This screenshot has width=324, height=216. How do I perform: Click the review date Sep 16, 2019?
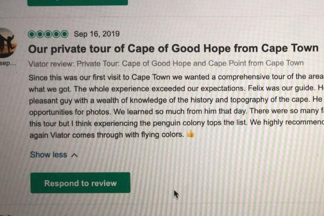coord(96,34)
